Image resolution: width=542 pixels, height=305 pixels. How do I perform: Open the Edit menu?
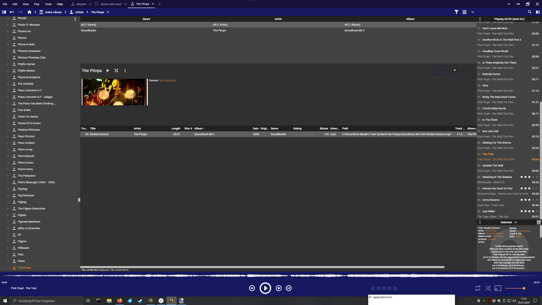point(15,4)
